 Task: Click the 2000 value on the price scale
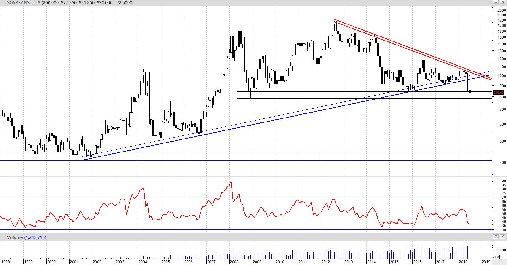(x=501, y=10)
